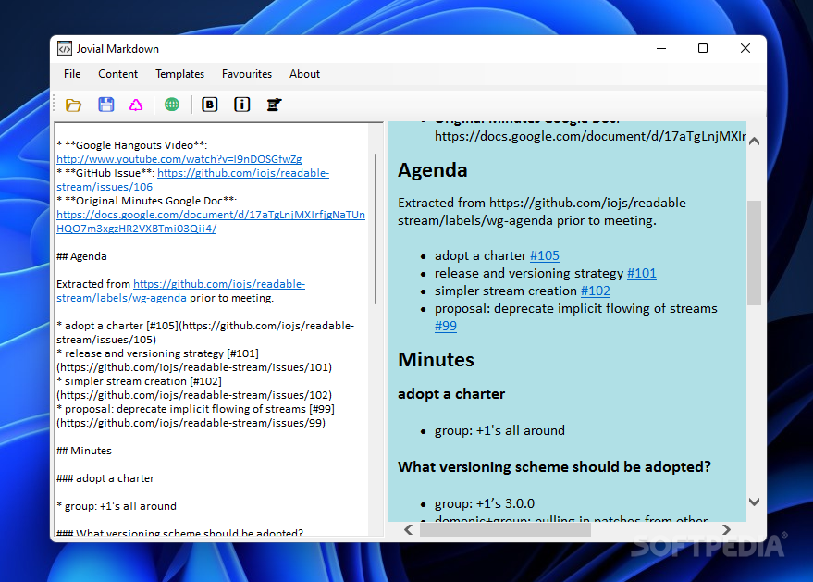This screenshot has height=582, width=813.
Task: Open YouTube watch link in editor
Action: (x=179, y=159)
